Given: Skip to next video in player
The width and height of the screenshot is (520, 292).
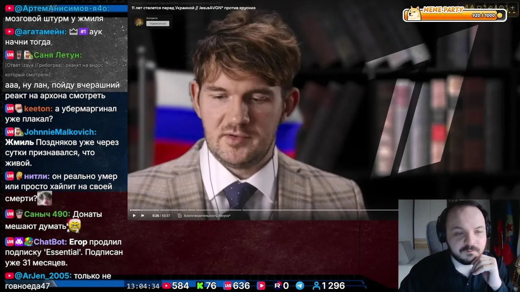Looking at the screenshot, I should click(x=143, y=215).
